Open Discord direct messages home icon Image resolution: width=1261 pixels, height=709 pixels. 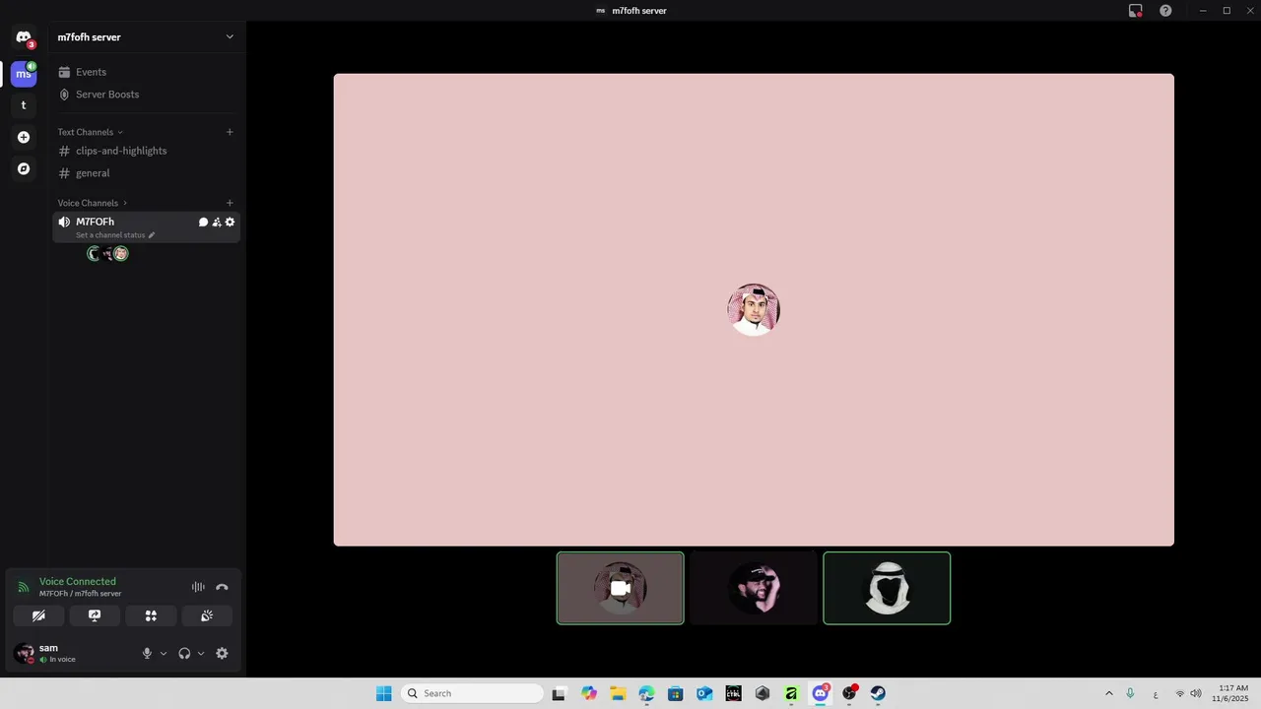point(24,37)
